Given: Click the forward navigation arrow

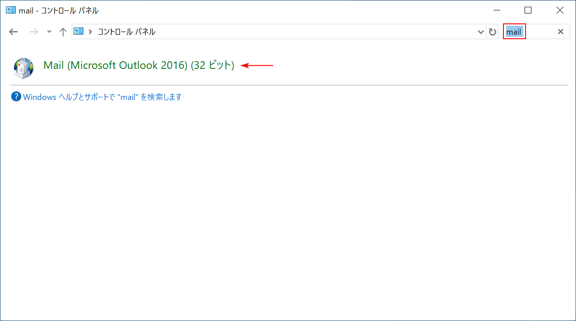Looking at the screenshot, I should tap(33, 32).
